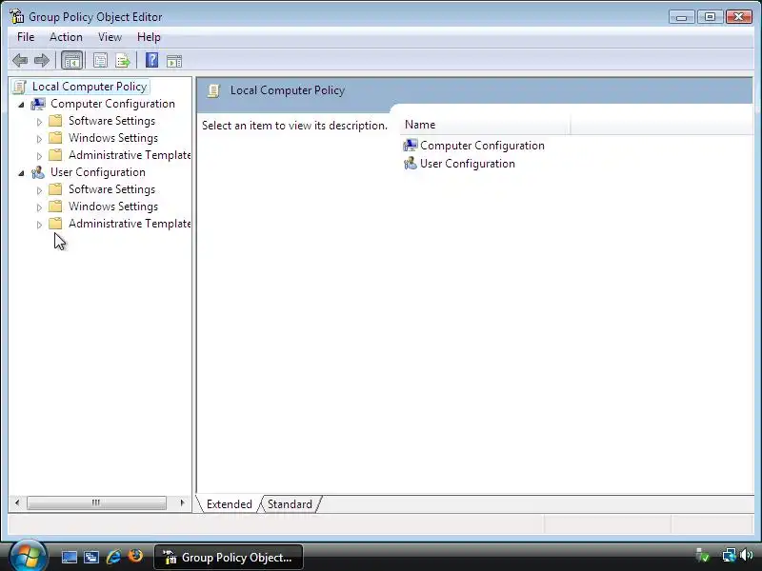Viewport: 762px width, 571px height.
Task: Click the folder icon of Software Settings under Computer Configuration
Action: [x=55, y=121]
